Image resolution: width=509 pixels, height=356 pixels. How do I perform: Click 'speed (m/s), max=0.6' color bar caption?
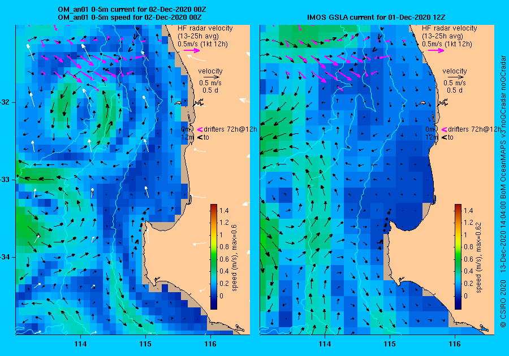click(x=234, y=258)
